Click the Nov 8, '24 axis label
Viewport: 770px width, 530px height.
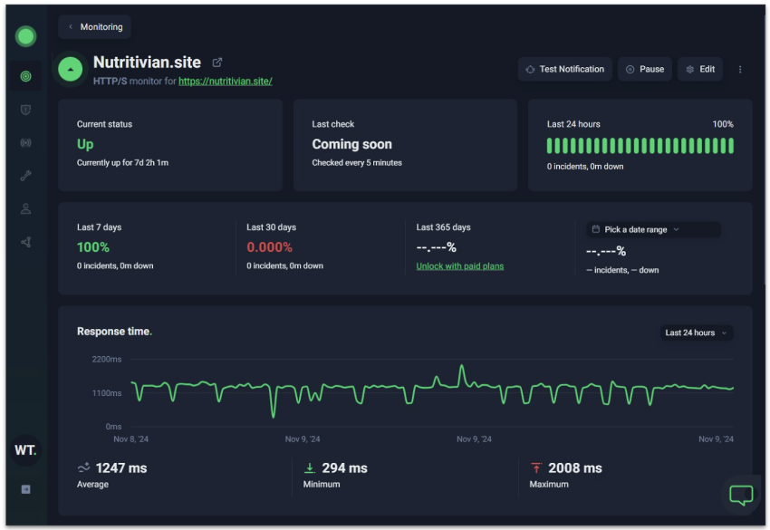coord(130,439)
